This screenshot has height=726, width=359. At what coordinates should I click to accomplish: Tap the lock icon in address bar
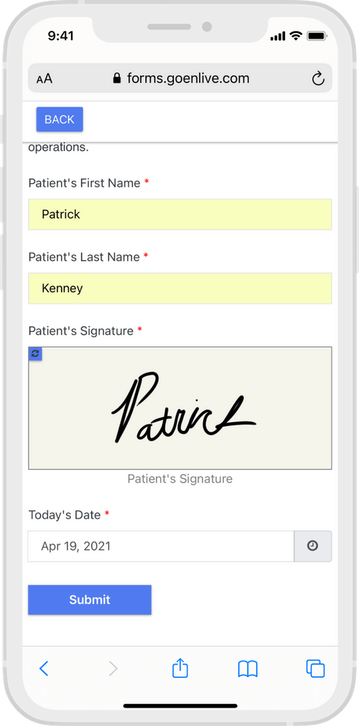[x=117, y=78]
